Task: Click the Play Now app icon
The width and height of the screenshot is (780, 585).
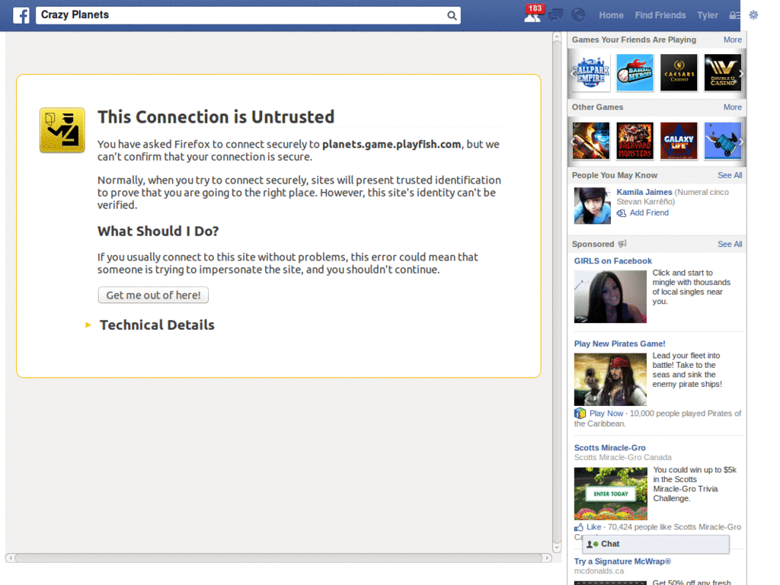Action: click(x=580, y=414)
